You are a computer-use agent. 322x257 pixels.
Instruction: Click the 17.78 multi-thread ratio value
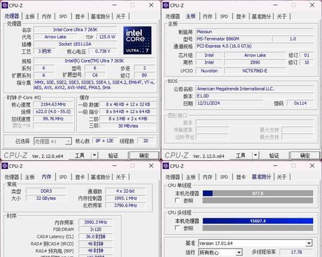click(296, 252)
